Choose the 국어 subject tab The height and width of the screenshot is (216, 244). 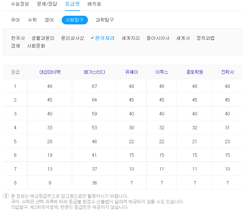(x=15, y=20)
